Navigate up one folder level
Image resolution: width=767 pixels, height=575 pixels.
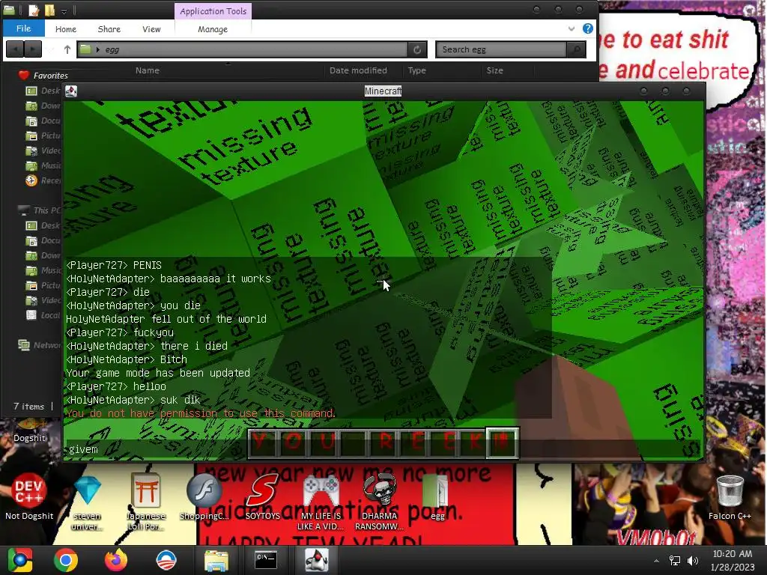click(67, 49)
